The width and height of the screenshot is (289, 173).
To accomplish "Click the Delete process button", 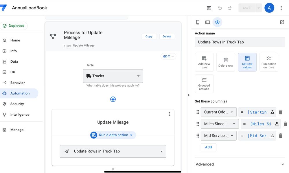I will 167,37.
